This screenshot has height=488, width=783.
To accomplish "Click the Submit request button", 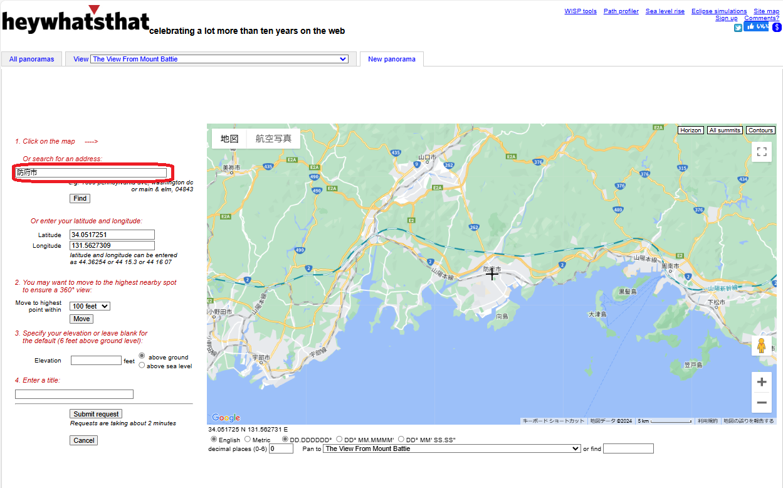I will tap(96, 414).
